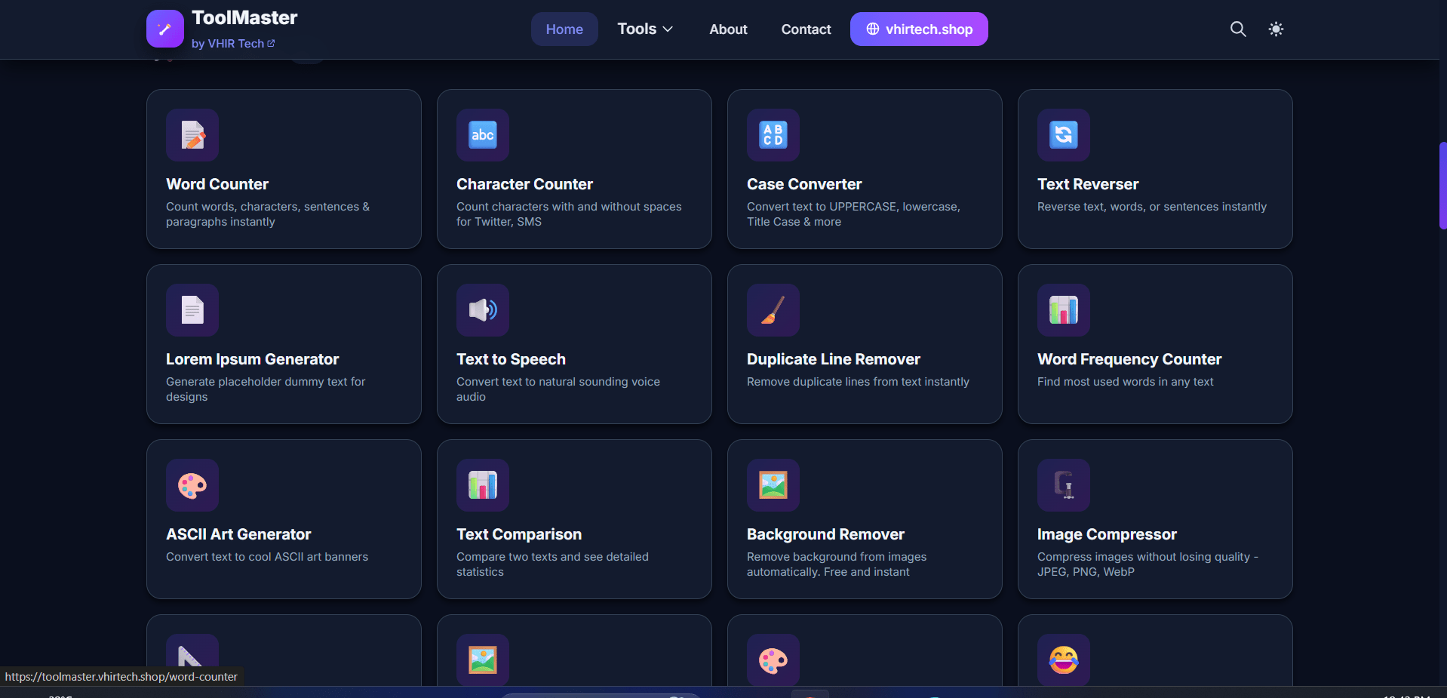The height and width of the screenshot is (698, 1447).
Task: Click the ASCII Art Generator palette icon
Action: click(192, 485)
